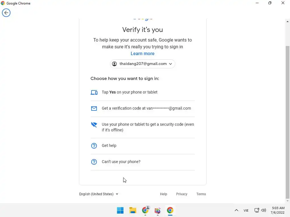Choose the offline security code option
290x217 pixels.
click(143, 127)
